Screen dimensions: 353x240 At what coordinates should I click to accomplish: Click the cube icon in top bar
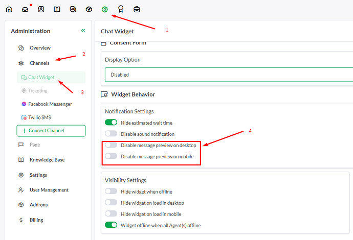89,9
